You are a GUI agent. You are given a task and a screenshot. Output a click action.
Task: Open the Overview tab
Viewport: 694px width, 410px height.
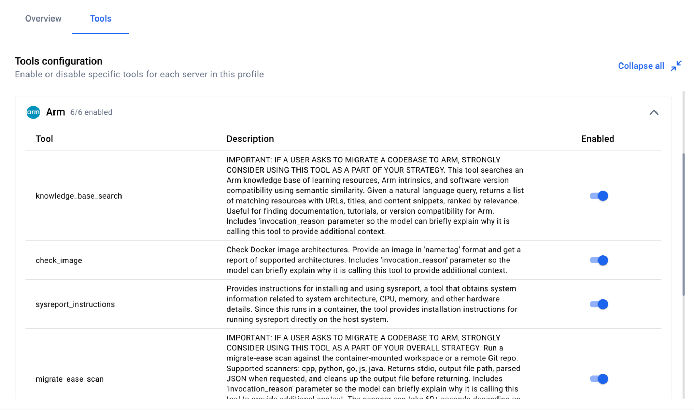pos(43,18)
